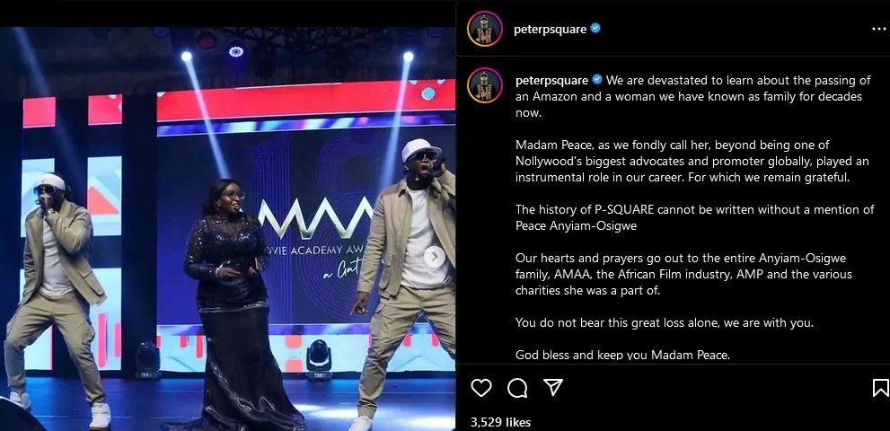Click the profile avatar beside the caption
Viewport: 890px width, 431px height.
pos(485,85)
